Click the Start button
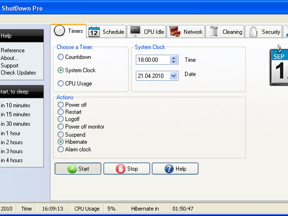The width and height of the screenshot is (288, 216). pyautogui.click(x=78, y=168)
